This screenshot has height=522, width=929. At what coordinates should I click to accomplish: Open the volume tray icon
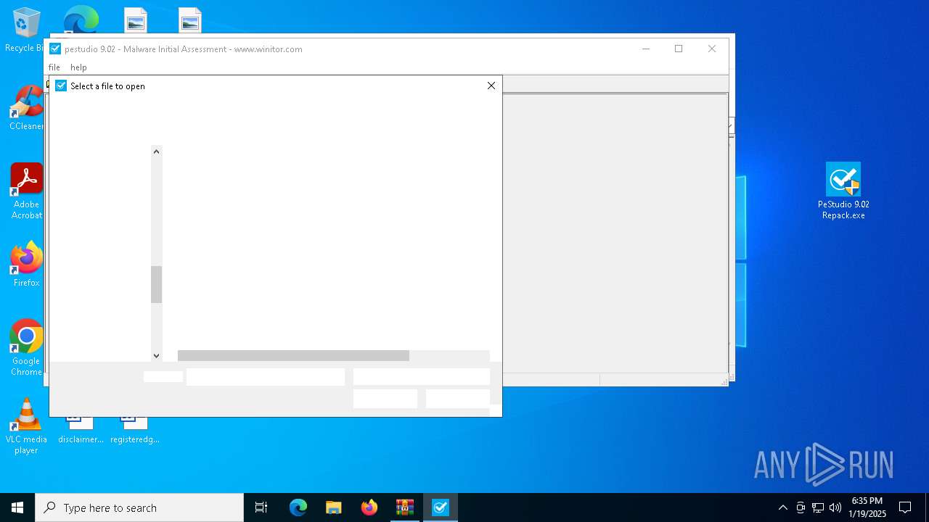coord(835,507)
